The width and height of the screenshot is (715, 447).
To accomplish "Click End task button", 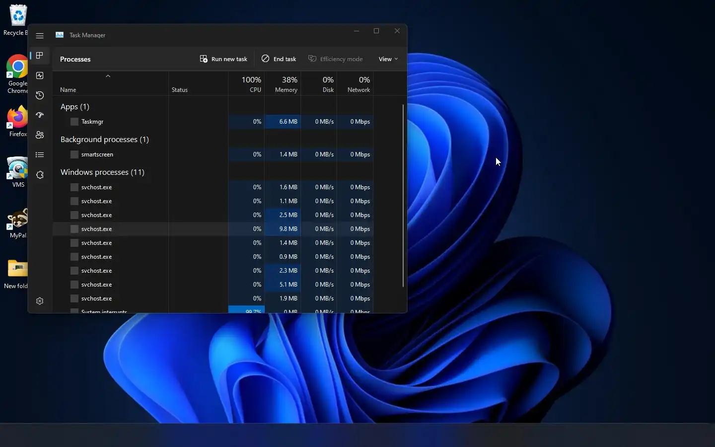I will tap(279, 59).
